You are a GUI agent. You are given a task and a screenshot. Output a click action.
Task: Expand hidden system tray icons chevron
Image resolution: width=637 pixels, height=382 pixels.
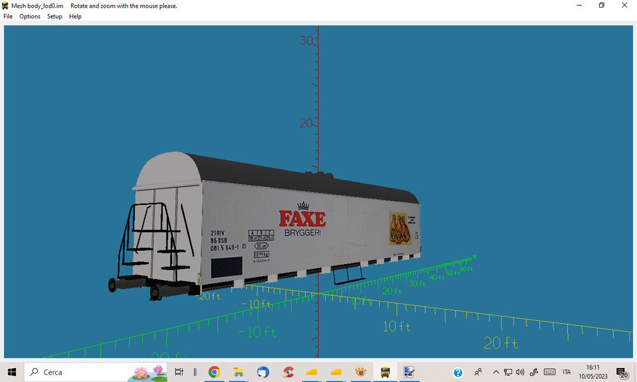pos(496,372)
